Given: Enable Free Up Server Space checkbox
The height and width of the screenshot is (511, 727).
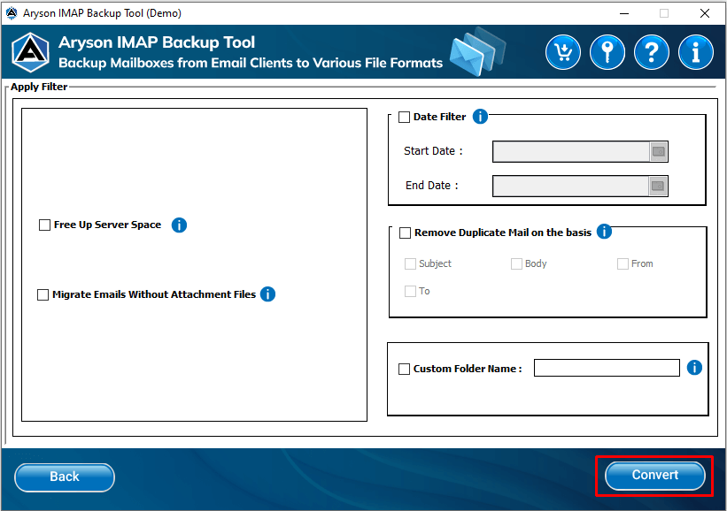Looking at the screenshot, I should coord(44,225).
